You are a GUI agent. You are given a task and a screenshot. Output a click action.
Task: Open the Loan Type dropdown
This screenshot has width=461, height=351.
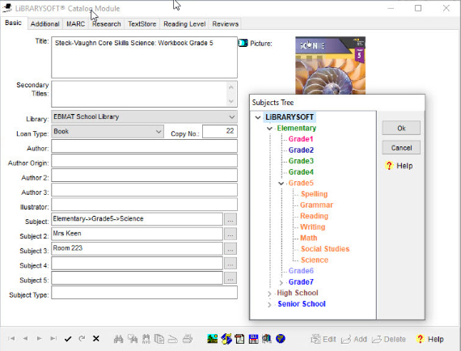[x=108, y=131]
